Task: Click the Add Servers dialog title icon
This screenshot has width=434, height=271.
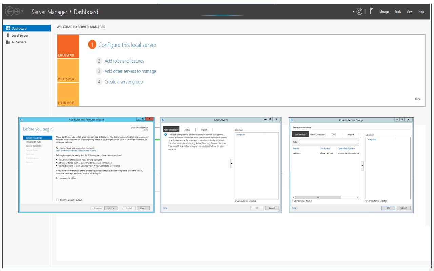Action: (163, 120)
